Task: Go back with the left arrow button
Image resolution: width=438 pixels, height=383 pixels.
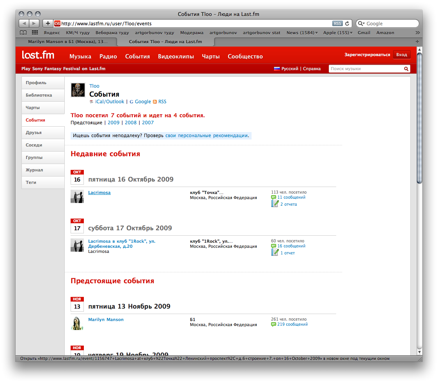Action: click(24, 23)
